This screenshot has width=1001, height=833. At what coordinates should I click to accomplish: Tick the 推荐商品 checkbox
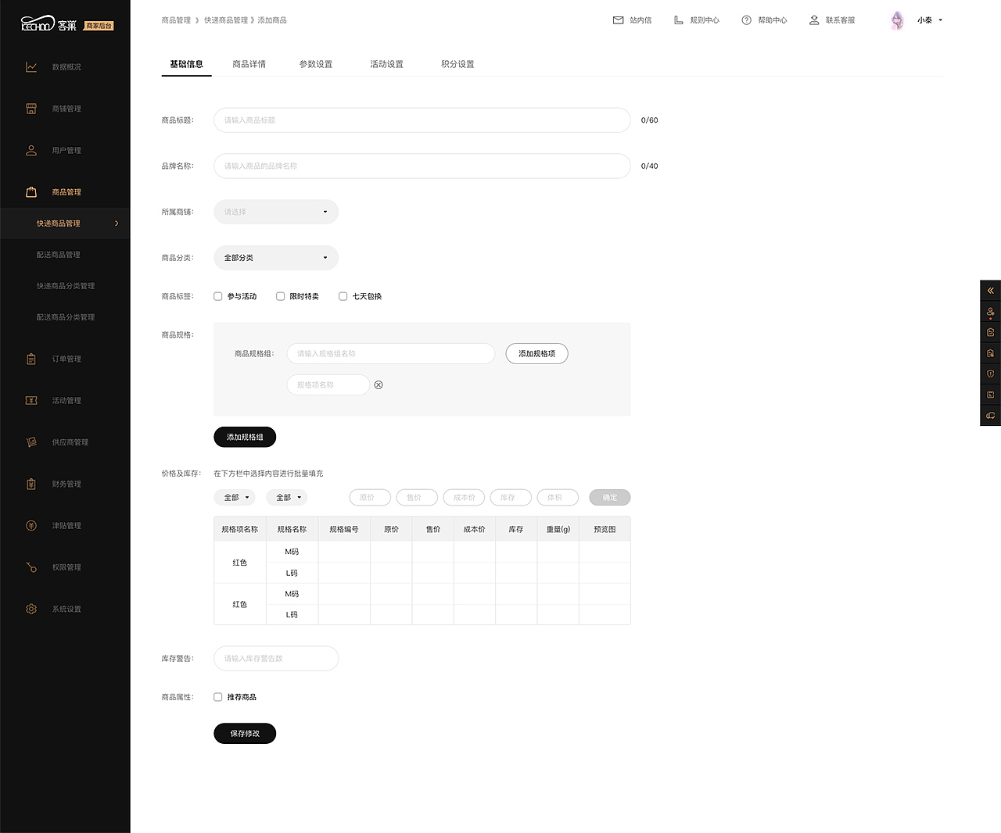(217, 696)
